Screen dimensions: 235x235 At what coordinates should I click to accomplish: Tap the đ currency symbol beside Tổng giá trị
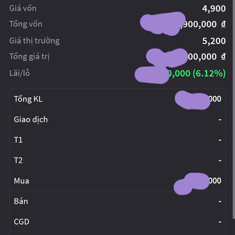click(223, 56)
